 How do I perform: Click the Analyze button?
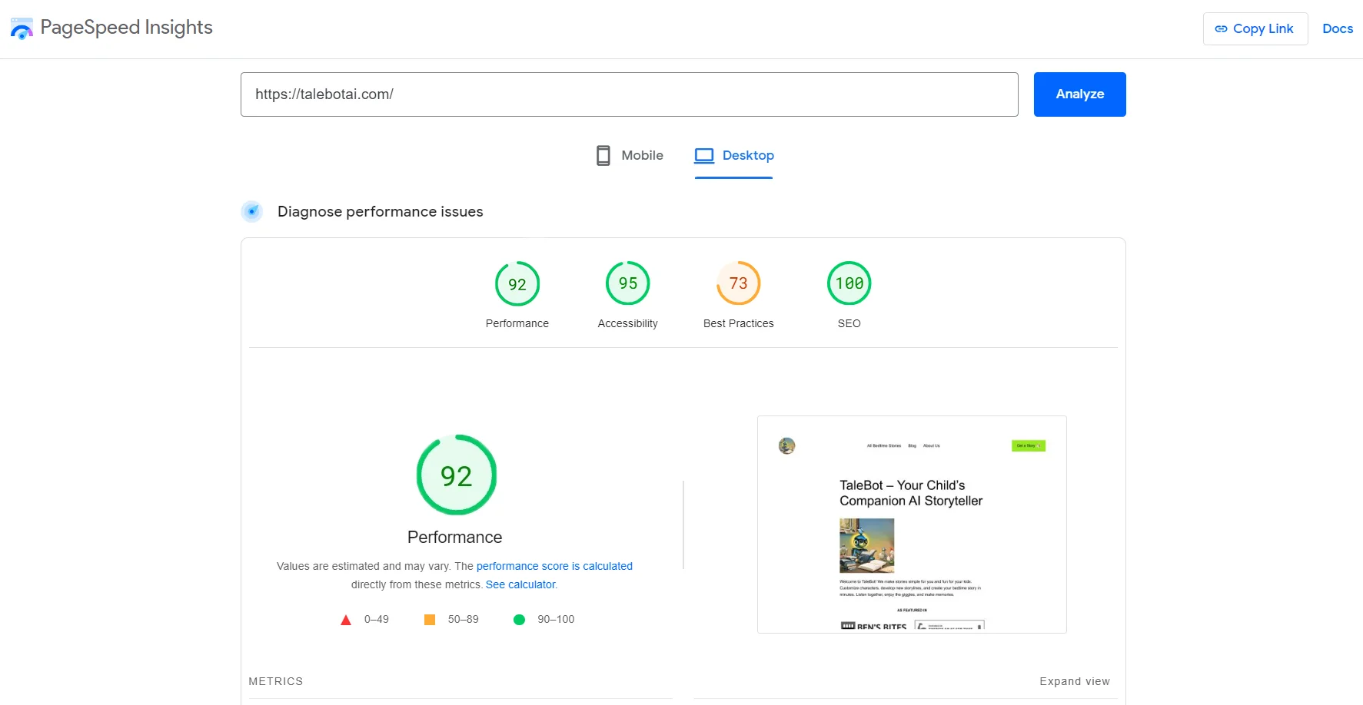tap(1079, 94)
